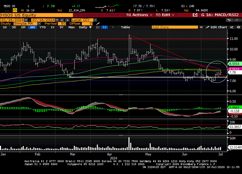
Task: Click the 11.00 price axis label
Action: coord(234,39)
